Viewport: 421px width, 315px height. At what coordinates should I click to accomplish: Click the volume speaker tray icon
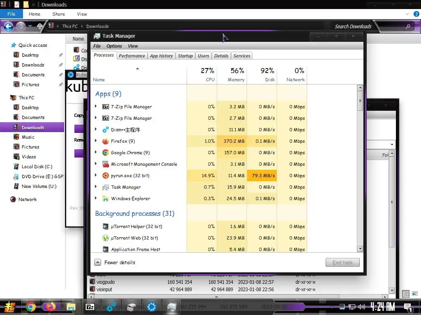362,307
